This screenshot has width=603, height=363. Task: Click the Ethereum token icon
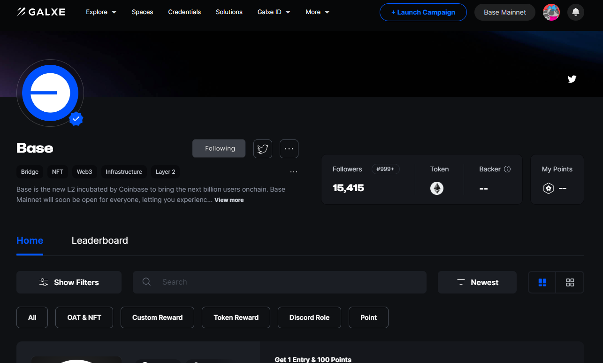[437, 188]
